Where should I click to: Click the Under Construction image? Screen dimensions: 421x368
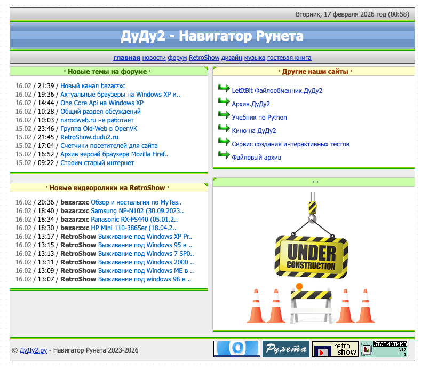click(x=312, y=256)
